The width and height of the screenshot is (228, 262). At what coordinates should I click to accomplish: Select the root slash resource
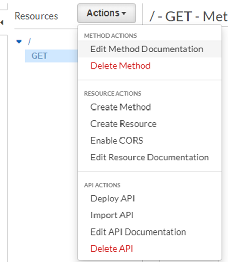pyautogui.click(x=29, y=42)
